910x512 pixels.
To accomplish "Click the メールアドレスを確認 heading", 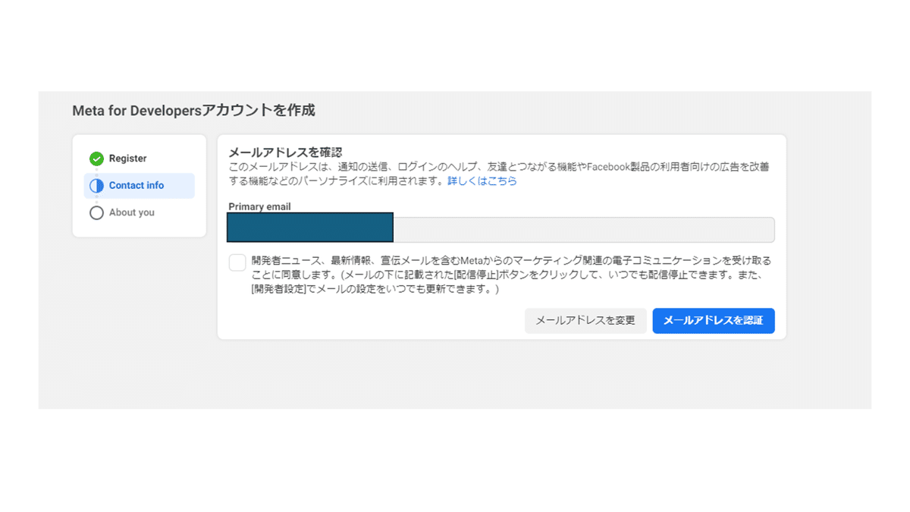I will coord(285,152).
